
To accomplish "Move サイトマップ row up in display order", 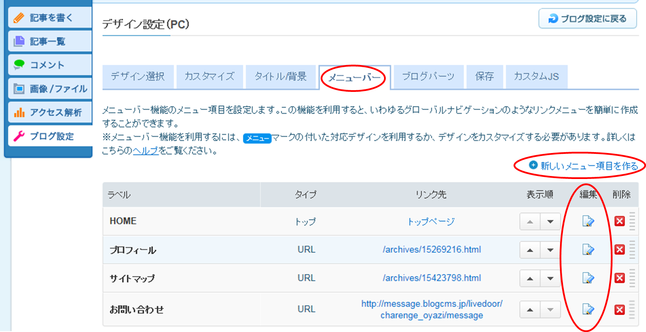I will click(530, 278).
